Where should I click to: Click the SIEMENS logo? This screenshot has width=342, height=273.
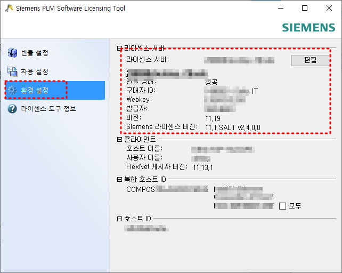point(308,28)
